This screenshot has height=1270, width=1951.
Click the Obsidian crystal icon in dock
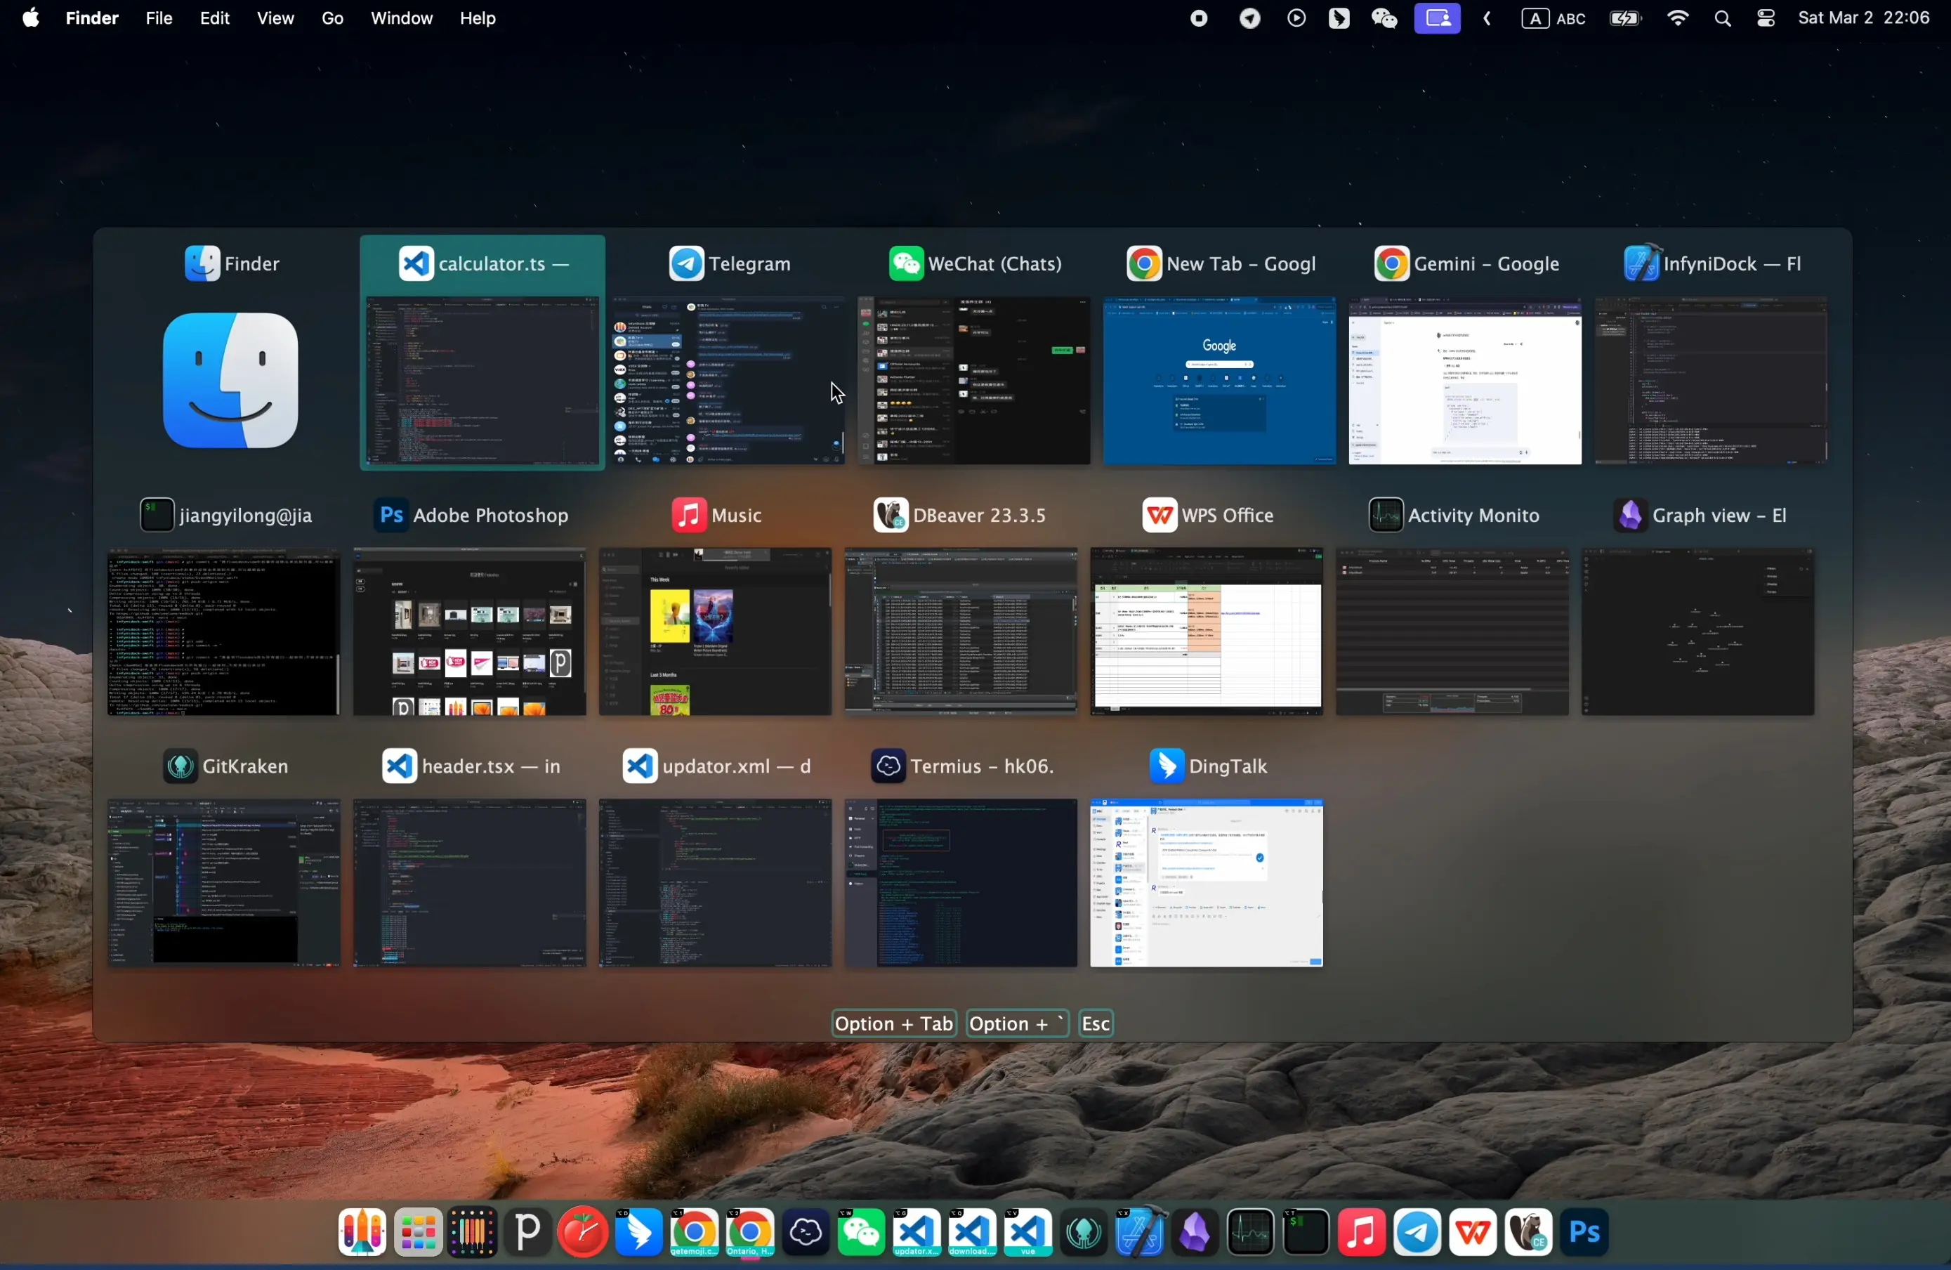(x=1195, y=1232)
